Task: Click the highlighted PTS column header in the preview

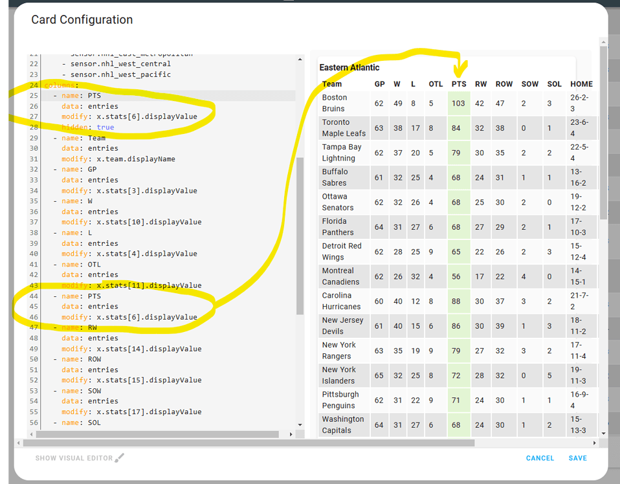Action: [458, 83]
